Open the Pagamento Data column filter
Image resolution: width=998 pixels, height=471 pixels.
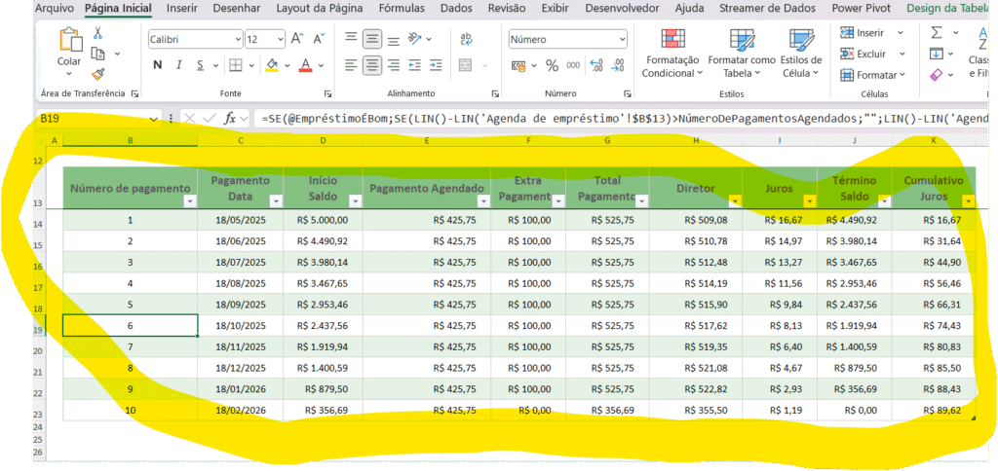tap(276, 201)
